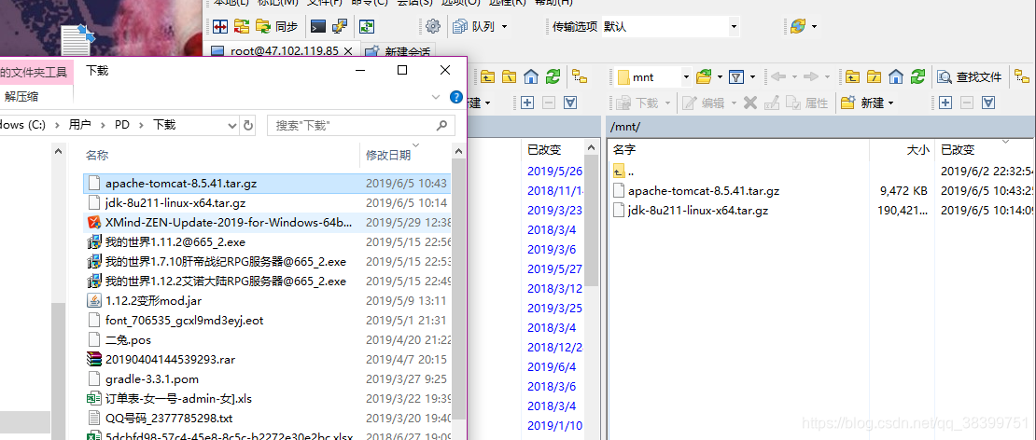Sort Explorer files by 名称 column
This screenshot has height=440, width=1036.
tap(96, 156)
